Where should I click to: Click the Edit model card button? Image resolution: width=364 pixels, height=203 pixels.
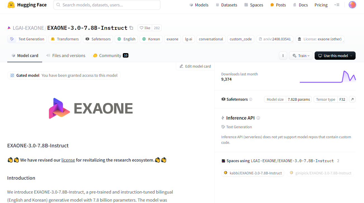pos(195,66)
